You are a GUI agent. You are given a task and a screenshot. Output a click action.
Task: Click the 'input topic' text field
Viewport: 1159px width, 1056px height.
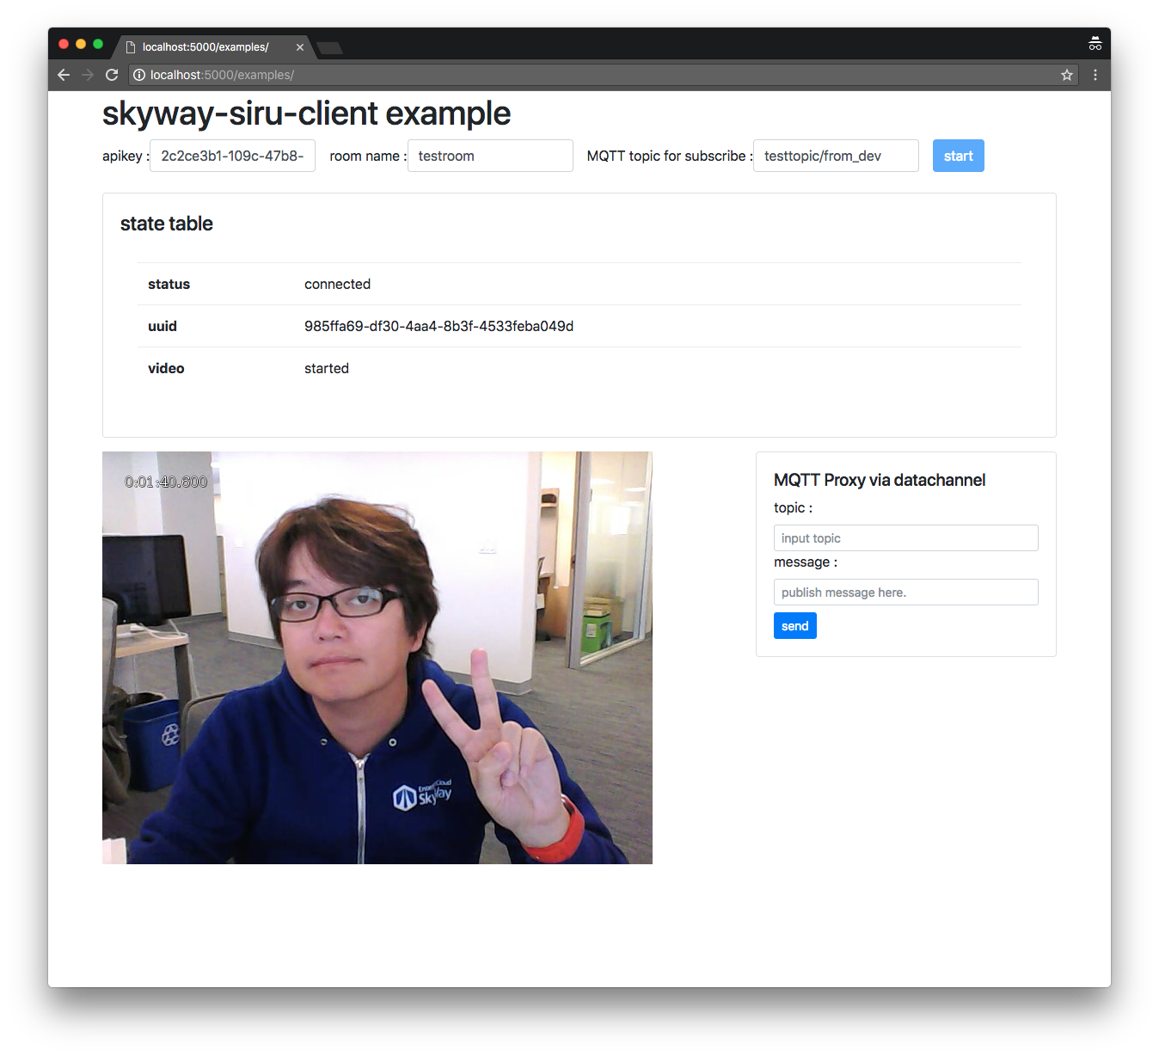906,538
